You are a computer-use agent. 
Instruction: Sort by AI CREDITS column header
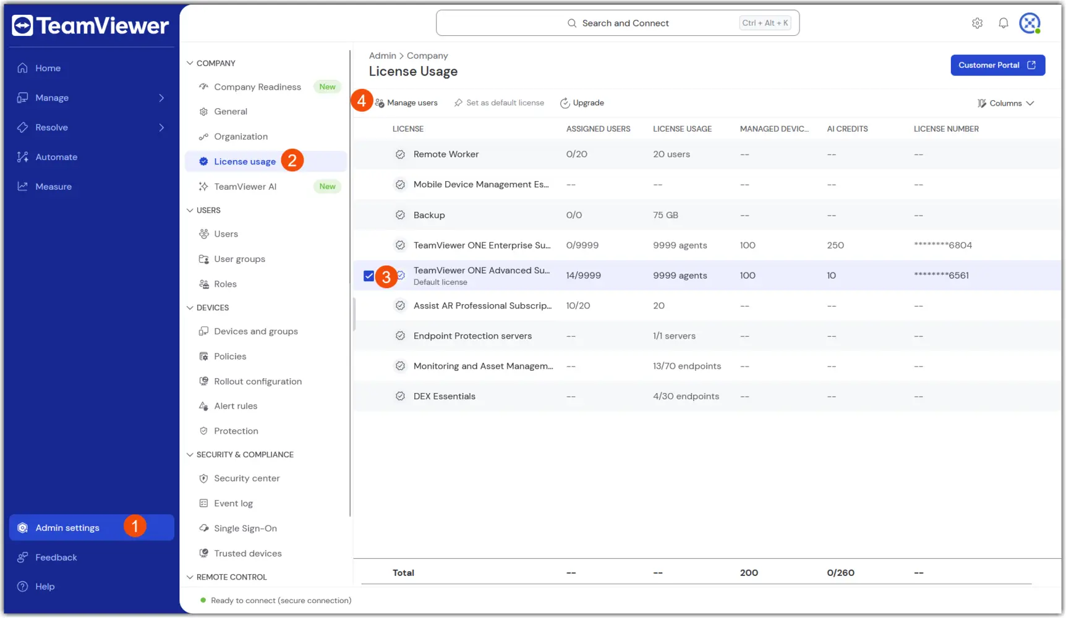pyautogui.click(x=847, y=129)
